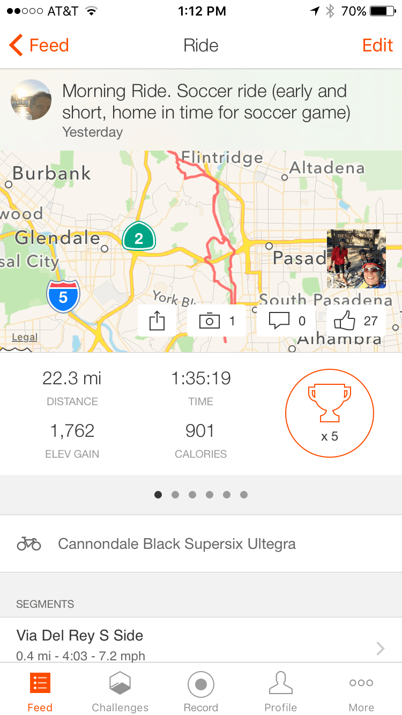Tap the athlete avatar beside the ride title

click(x=31, y=100)
